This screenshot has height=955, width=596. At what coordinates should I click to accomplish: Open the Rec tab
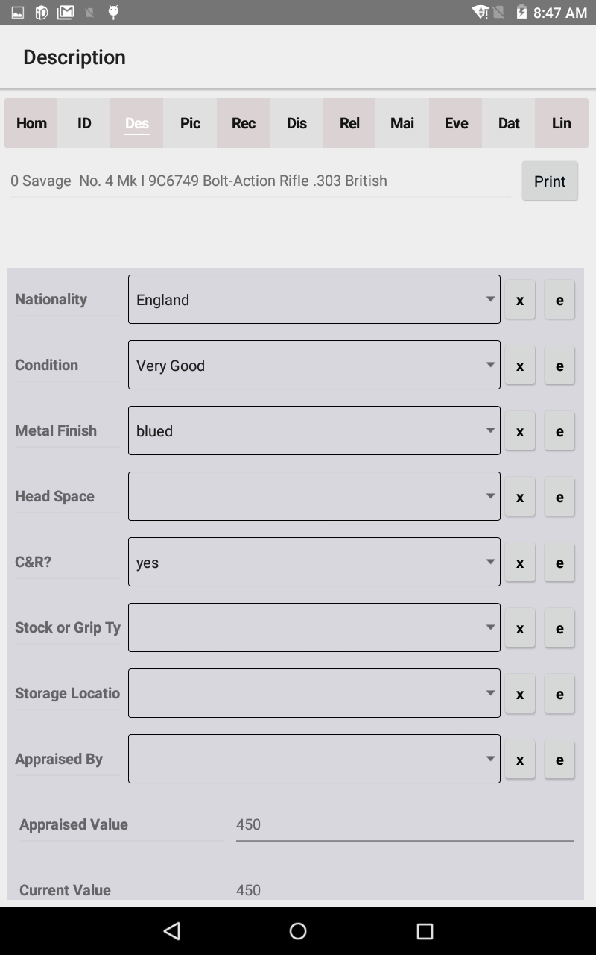[x=243, y=123]
